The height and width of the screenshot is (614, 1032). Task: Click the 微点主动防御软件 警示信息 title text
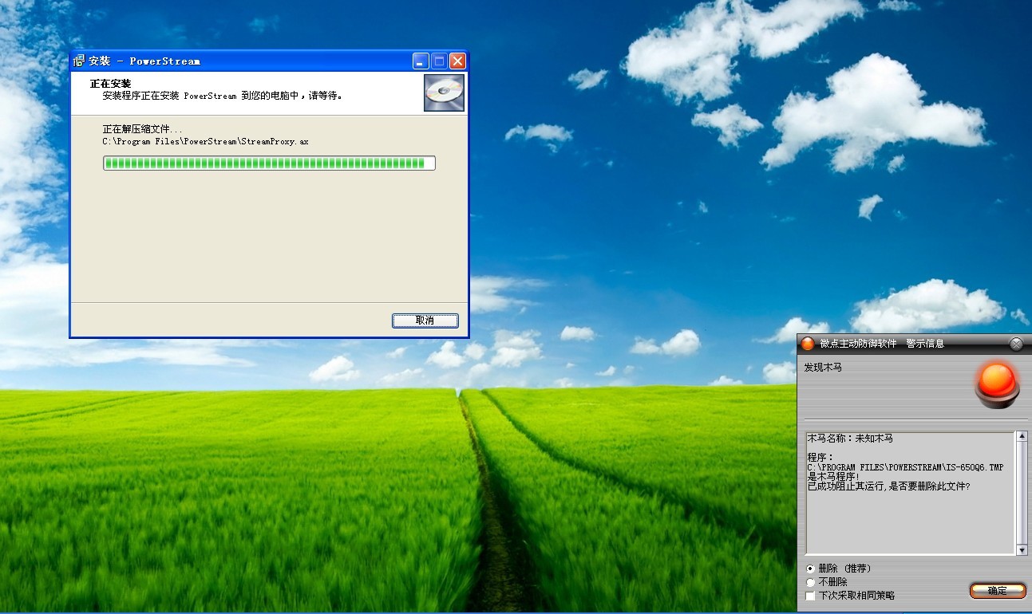(882, 344)
